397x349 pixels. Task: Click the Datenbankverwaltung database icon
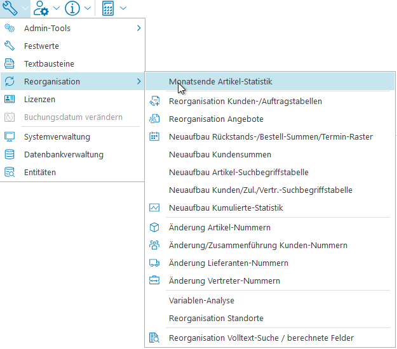coord(10,154)
